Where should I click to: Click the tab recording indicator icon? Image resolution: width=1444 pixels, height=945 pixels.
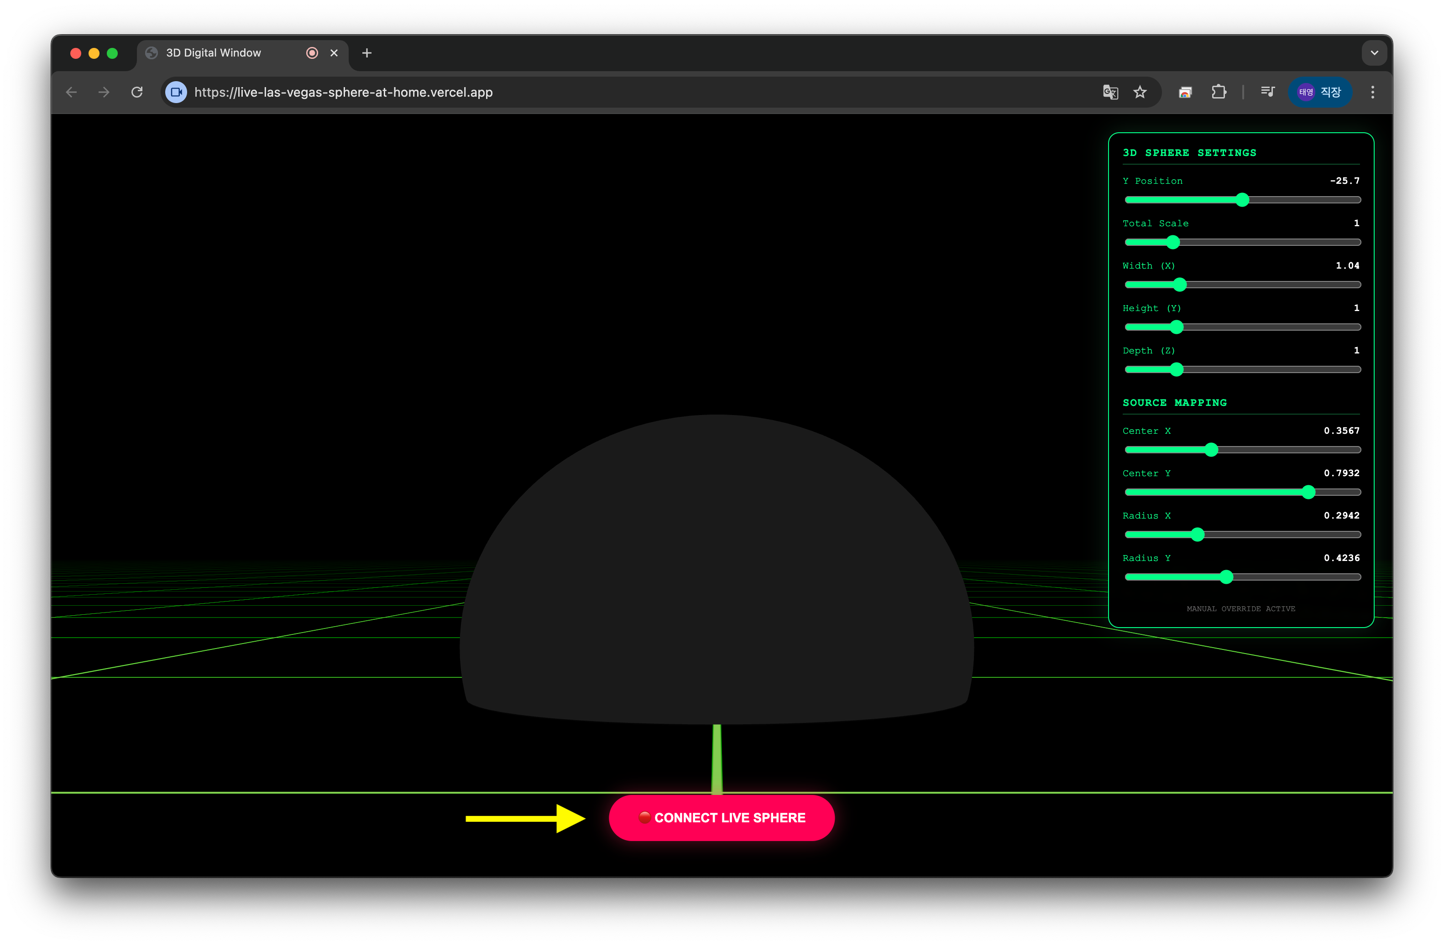pos(312,53)
